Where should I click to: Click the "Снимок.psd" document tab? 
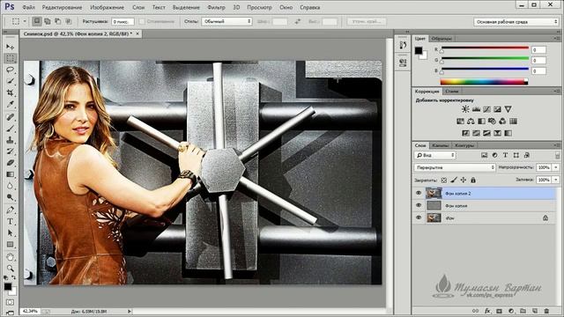tap(78, 33)
